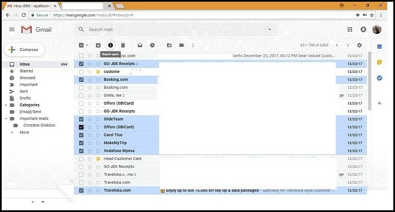Delete selected emails with trash icon
This screenshot has height=212, width=395.
123,45
